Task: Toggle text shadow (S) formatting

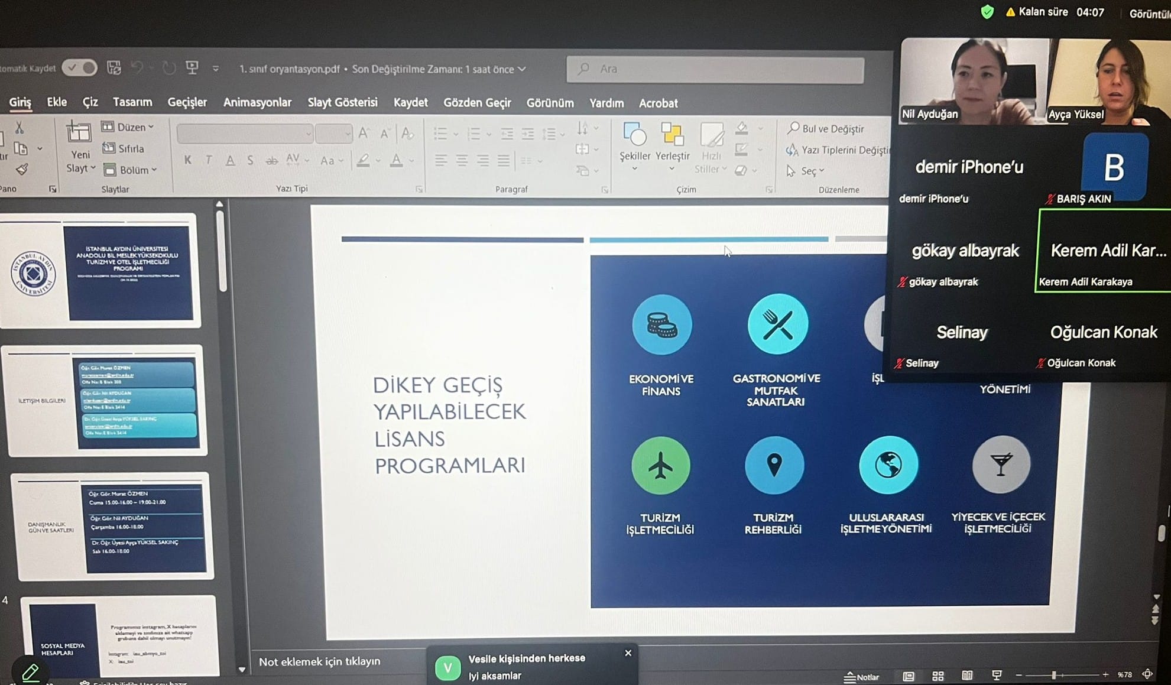Action: tap(250, 160)
